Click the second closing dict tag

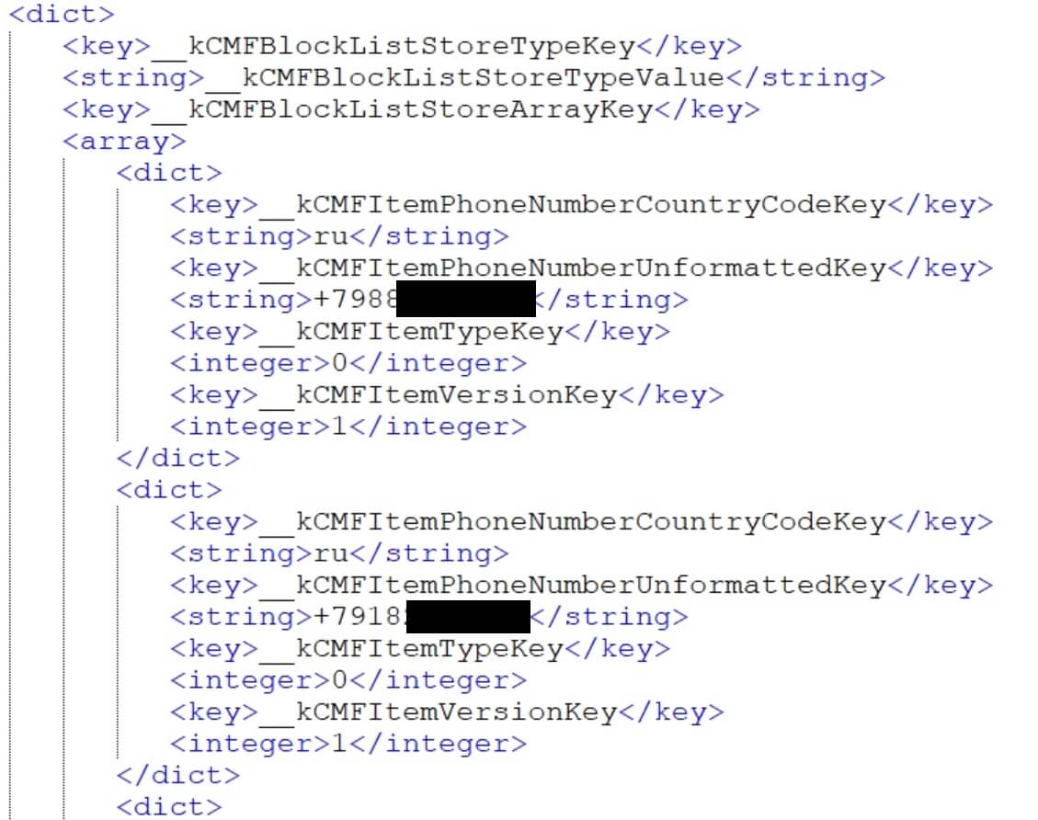tap(178, 775)
